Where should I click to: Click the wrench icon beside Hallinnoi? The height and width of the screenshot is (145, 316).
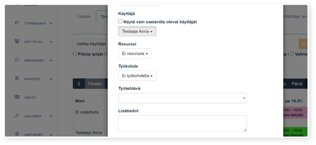pos(17,116)
